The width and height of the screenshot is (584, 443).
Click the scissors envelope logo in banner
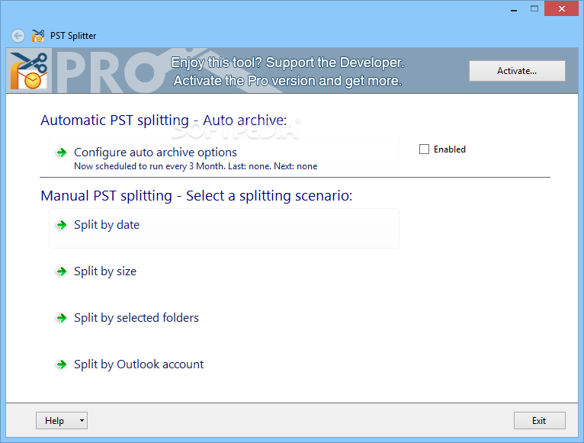tap(29, 70)
